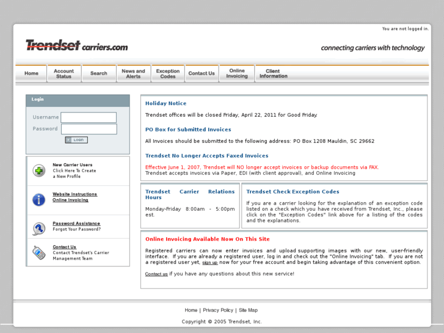This screenshot has height=333, width=444.
Task: Click the Holiday Notice heading
Action: coord(166,103)
